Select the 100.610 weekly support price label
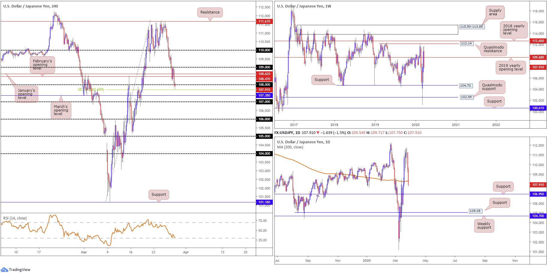 (x=538, y=108)
